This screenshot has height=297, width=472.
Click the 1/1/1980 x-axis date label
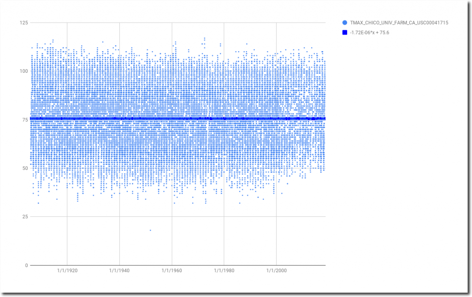pos(224,271)
